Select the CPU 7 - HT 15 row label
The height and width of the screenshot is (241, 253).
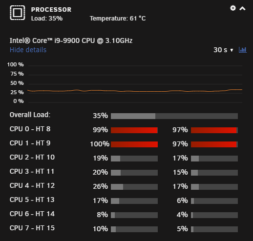pyautogui.click(x=32, y=228)
